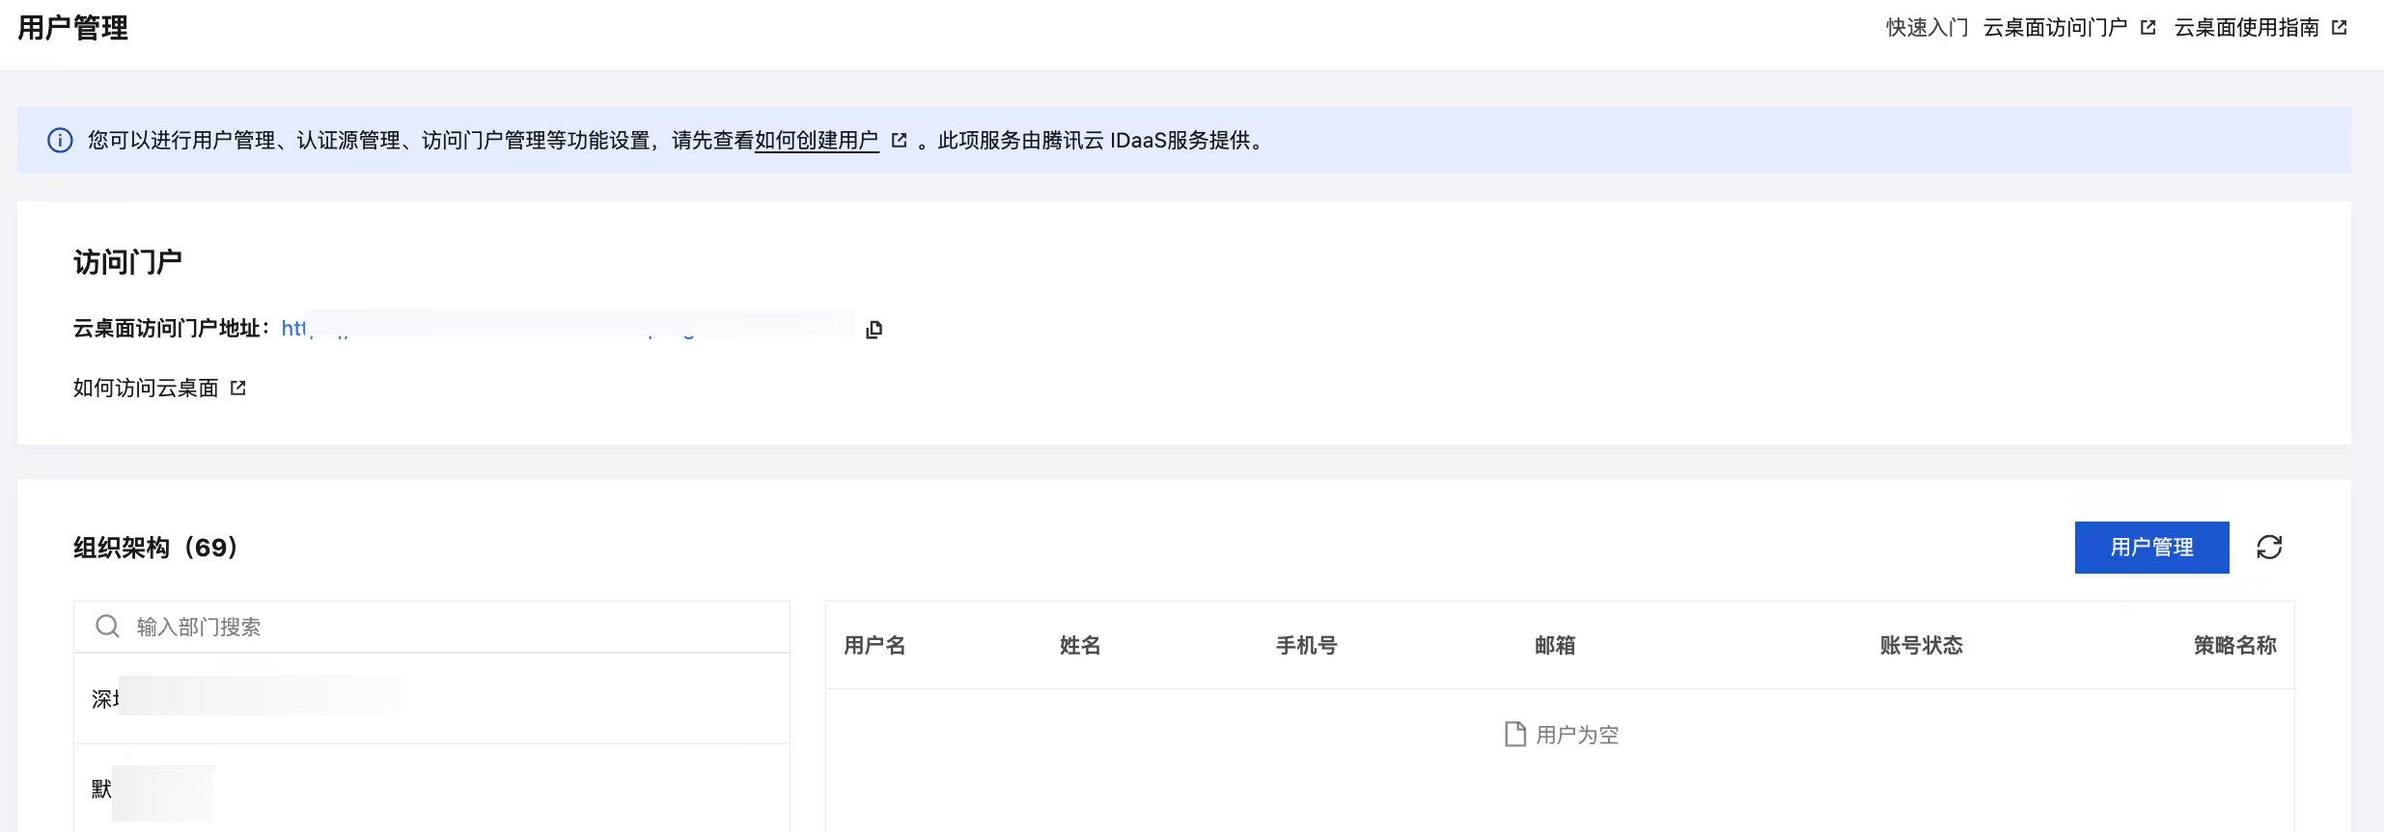Image resolution: width=2384 pixels, height=832 pixels.
Task: Open the 云桌面访问门户 link
Action: (x=2055, y=28)
